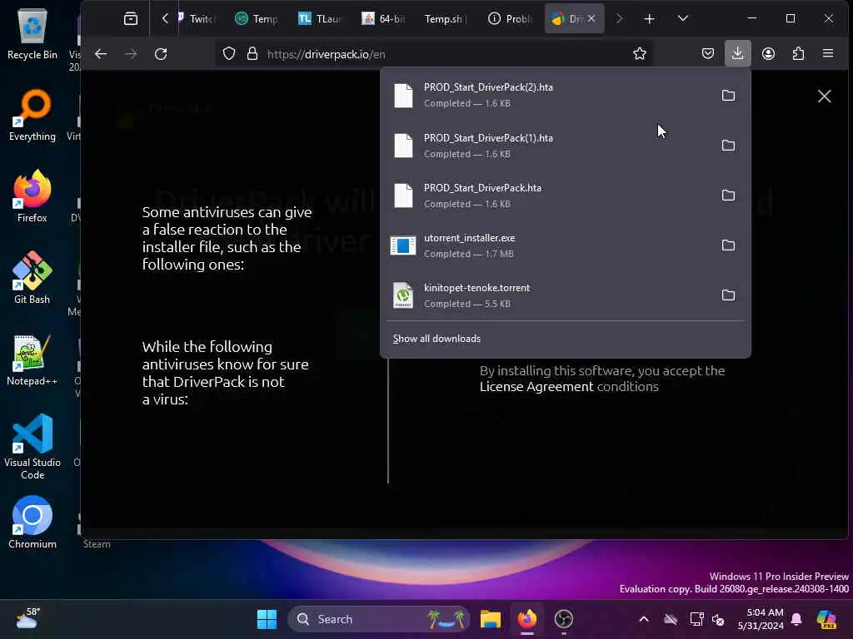Open the Firefox application menu
This screenshot has height=639, width=853.
(828, 53)
